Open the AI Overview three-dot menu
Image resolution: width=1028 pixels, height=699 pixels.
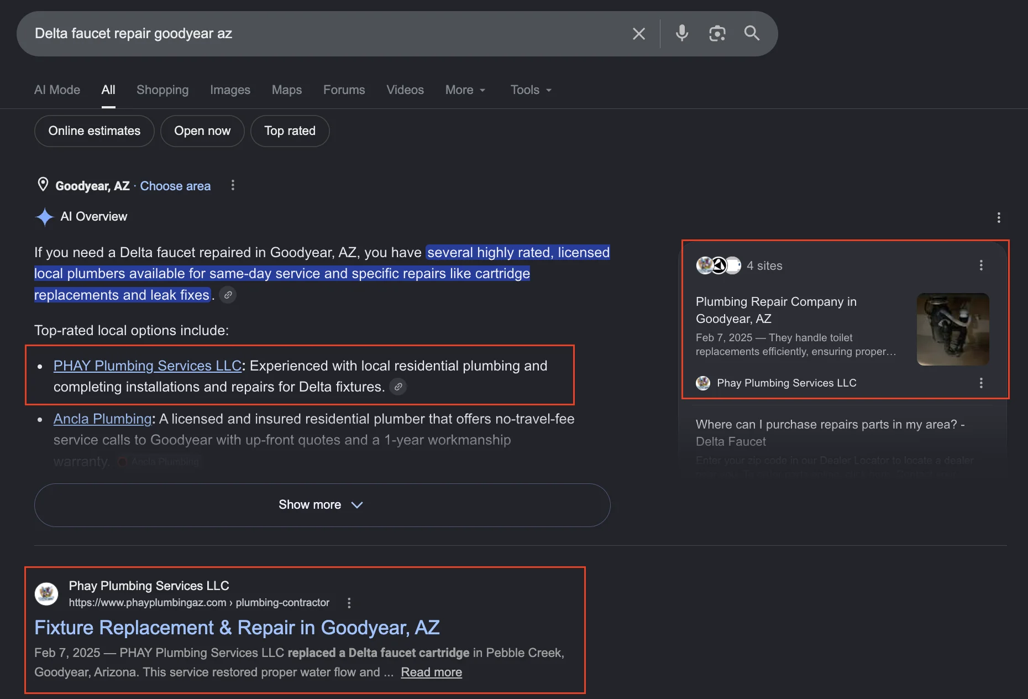998,217
